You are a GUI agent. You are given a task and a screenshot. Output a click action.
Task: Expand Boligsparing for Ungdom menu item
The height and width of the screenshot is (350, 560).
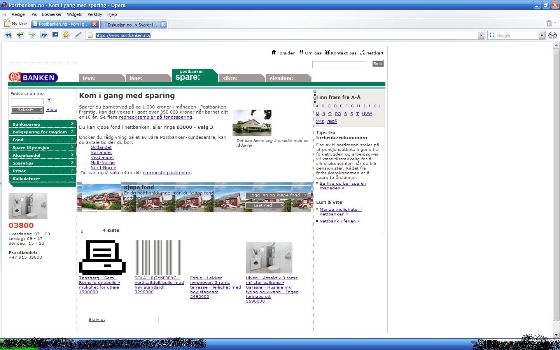(x=42, y=132)
